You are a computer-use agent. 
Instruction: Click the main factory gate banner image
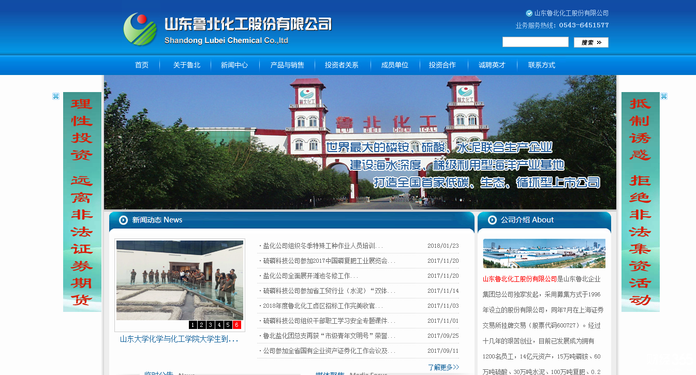pos(360,142)
